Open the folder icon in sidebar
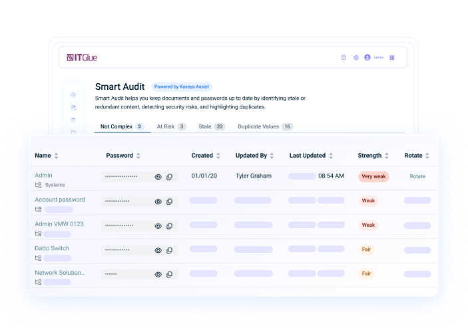 point(73,132)
